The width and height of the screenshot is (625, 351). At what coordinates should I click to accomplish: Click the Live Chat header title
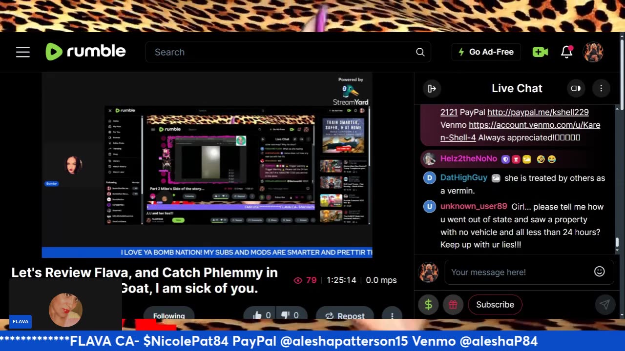(x=517, y=88)
